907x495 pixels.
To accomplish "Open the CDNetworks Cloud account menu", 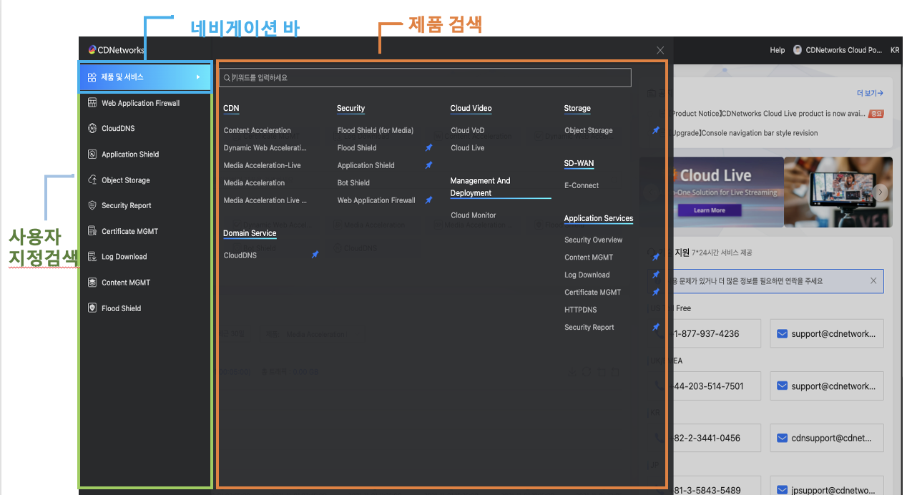I will tap(838, 51).
